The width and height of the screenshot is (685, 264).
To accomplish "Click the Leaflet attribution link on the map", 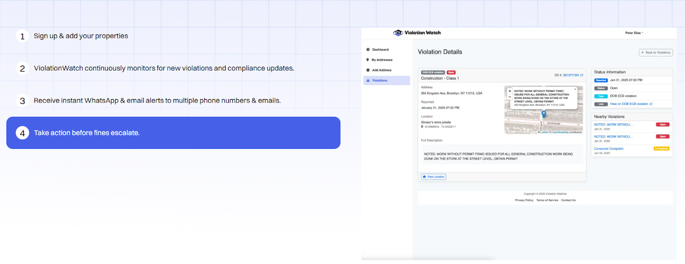I will click(x=544, y=132).
